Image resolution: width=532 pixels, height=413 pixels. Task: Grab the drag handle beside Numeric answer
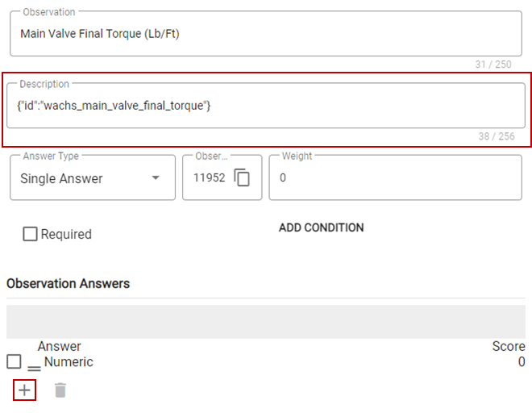[x=34, y=368]
